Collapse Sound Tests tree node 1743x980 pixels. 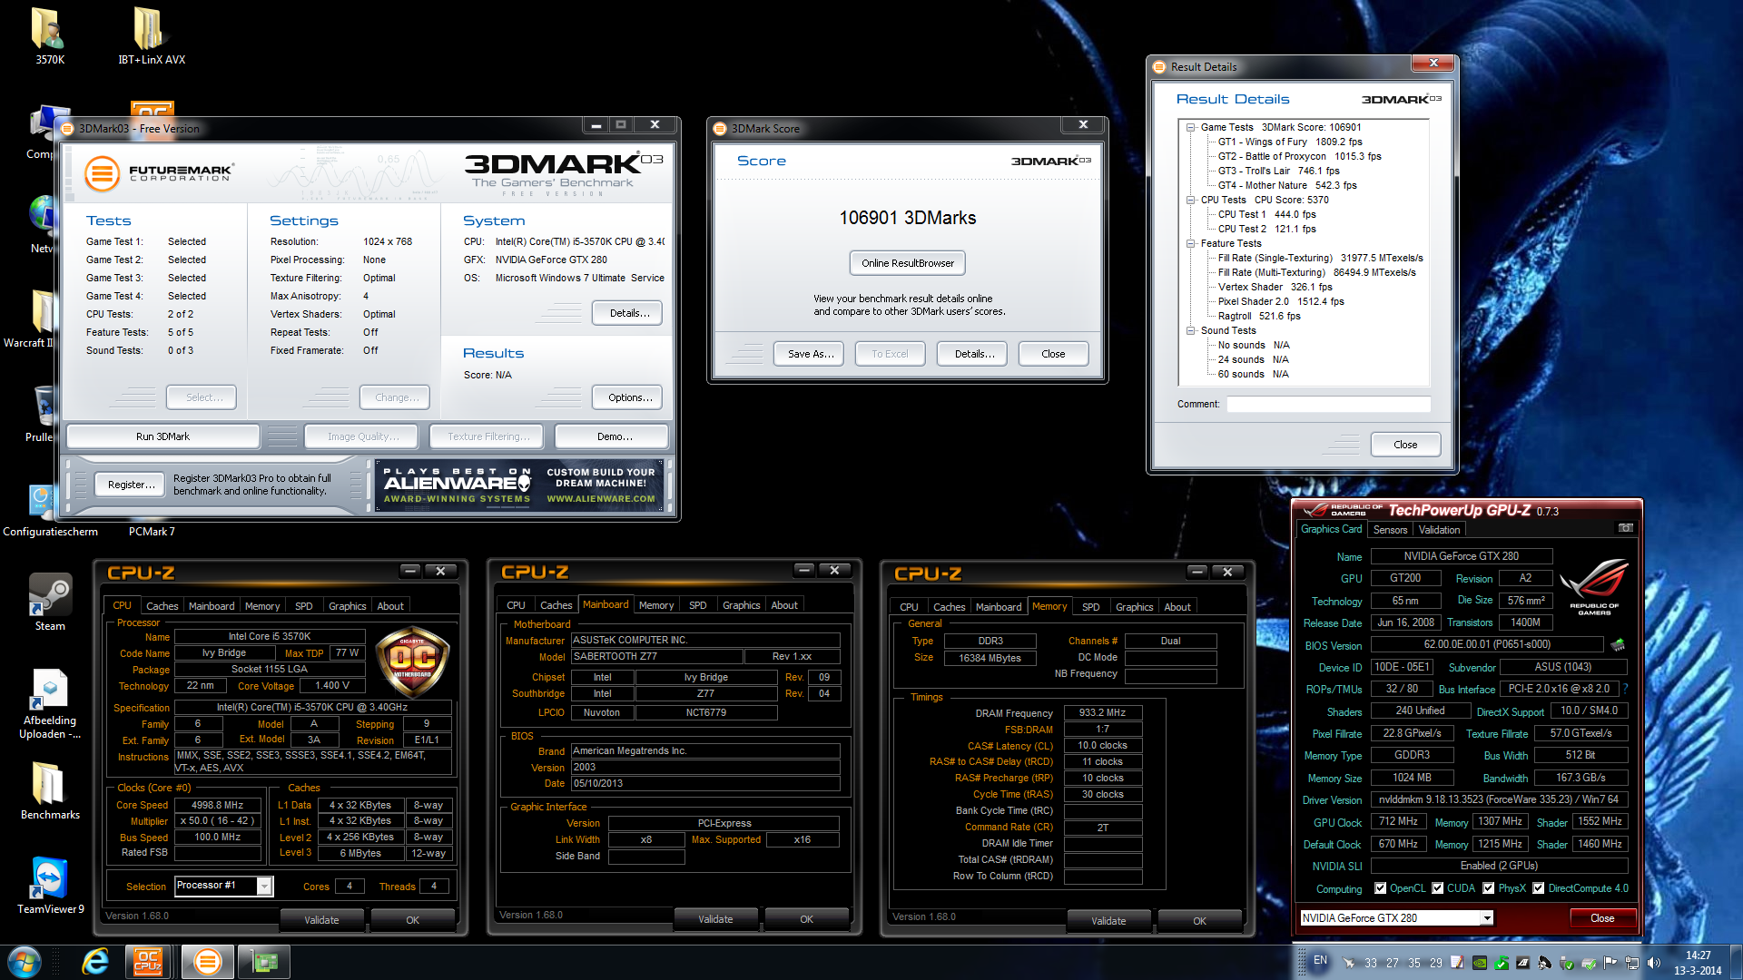pos(1190,330)
